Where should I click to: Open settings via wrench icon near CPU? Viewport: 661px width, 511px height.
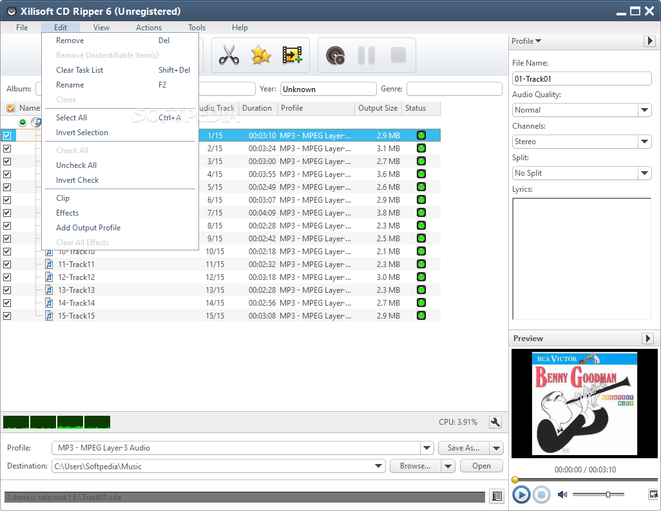click(x=495, y=422)
